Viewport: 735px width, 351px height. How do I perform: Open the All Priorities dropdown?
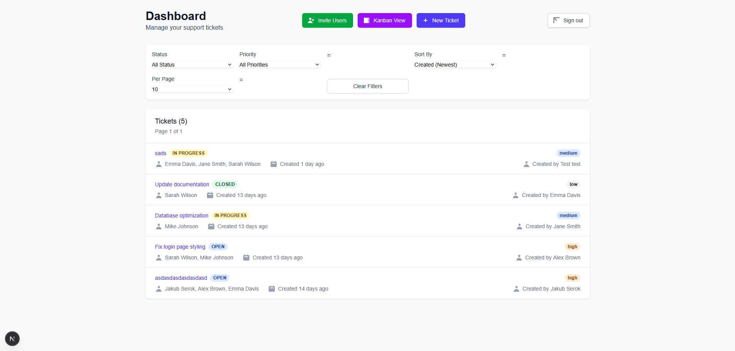pyautogui.click(x=279, y=65)
